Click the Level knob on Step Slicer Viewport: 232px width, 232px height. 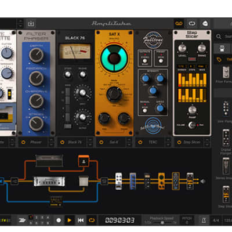tap(182, 48)
